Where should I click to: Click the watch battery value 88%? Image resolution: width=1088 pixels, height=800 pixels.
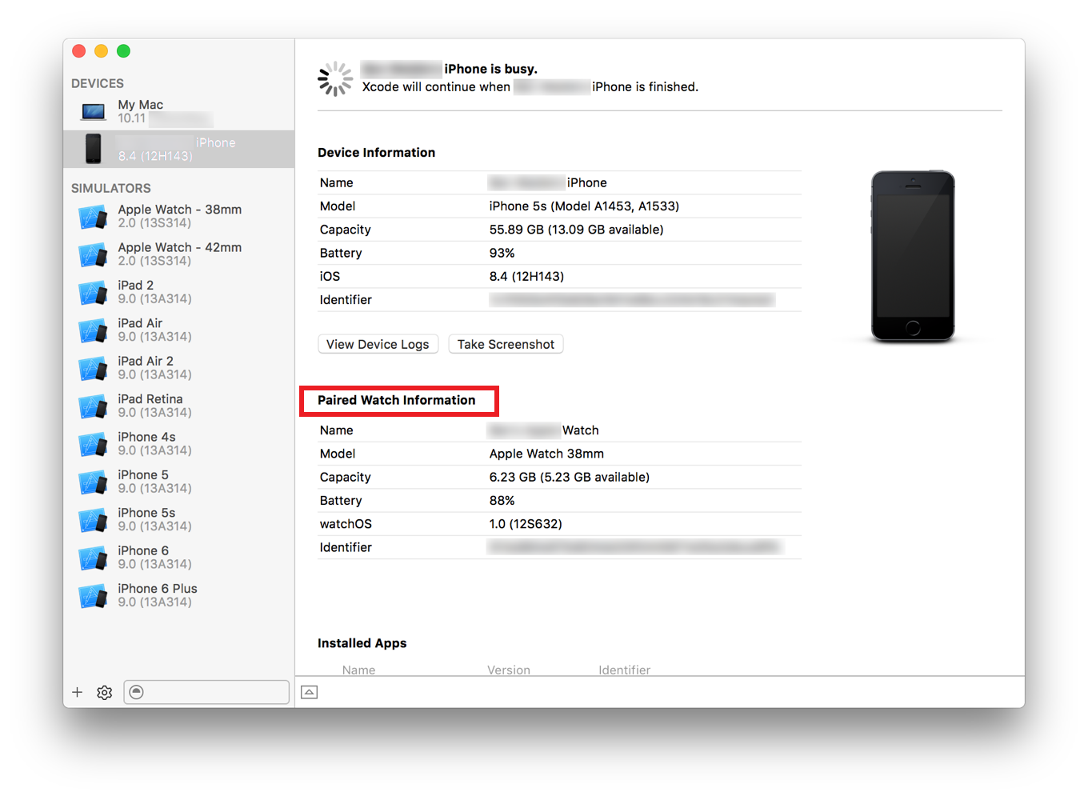[x=502, y=501]
